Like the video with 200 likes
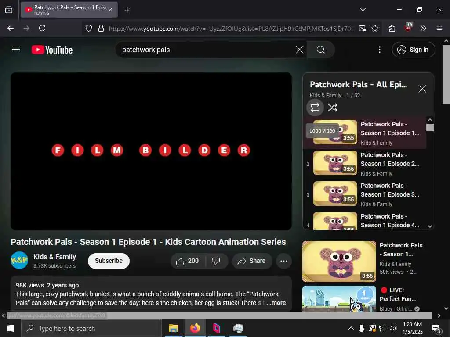The width and height of the screenshot is (450, 337). (x=188, y=261)
